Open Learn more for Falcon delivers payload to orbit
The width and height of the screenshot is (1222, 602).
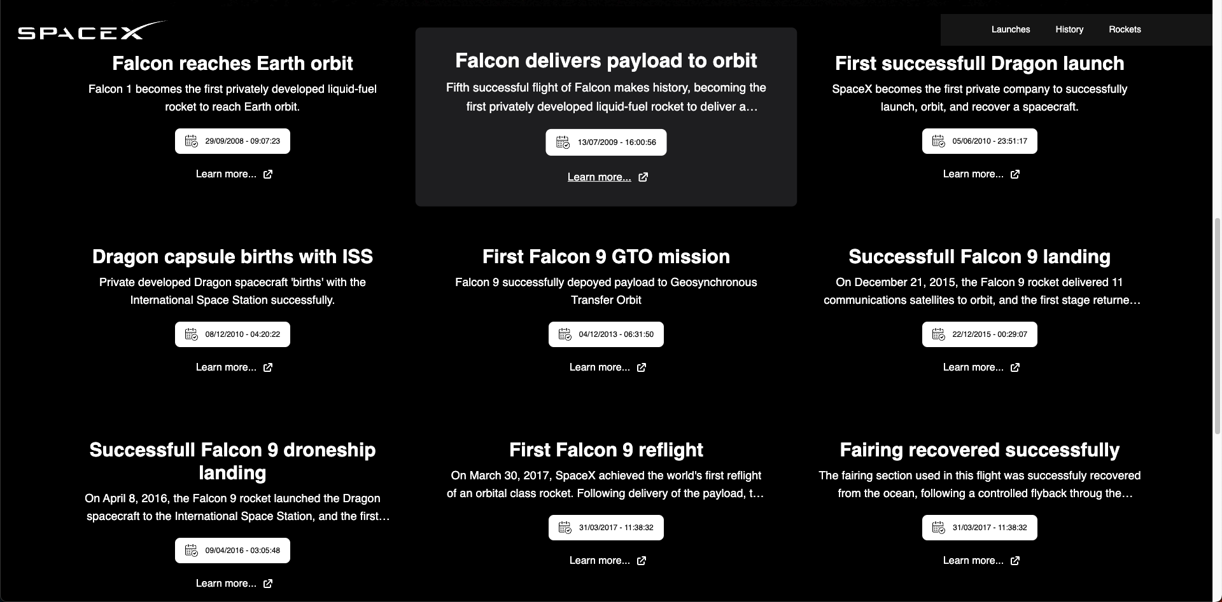click(x=599, y=177)
